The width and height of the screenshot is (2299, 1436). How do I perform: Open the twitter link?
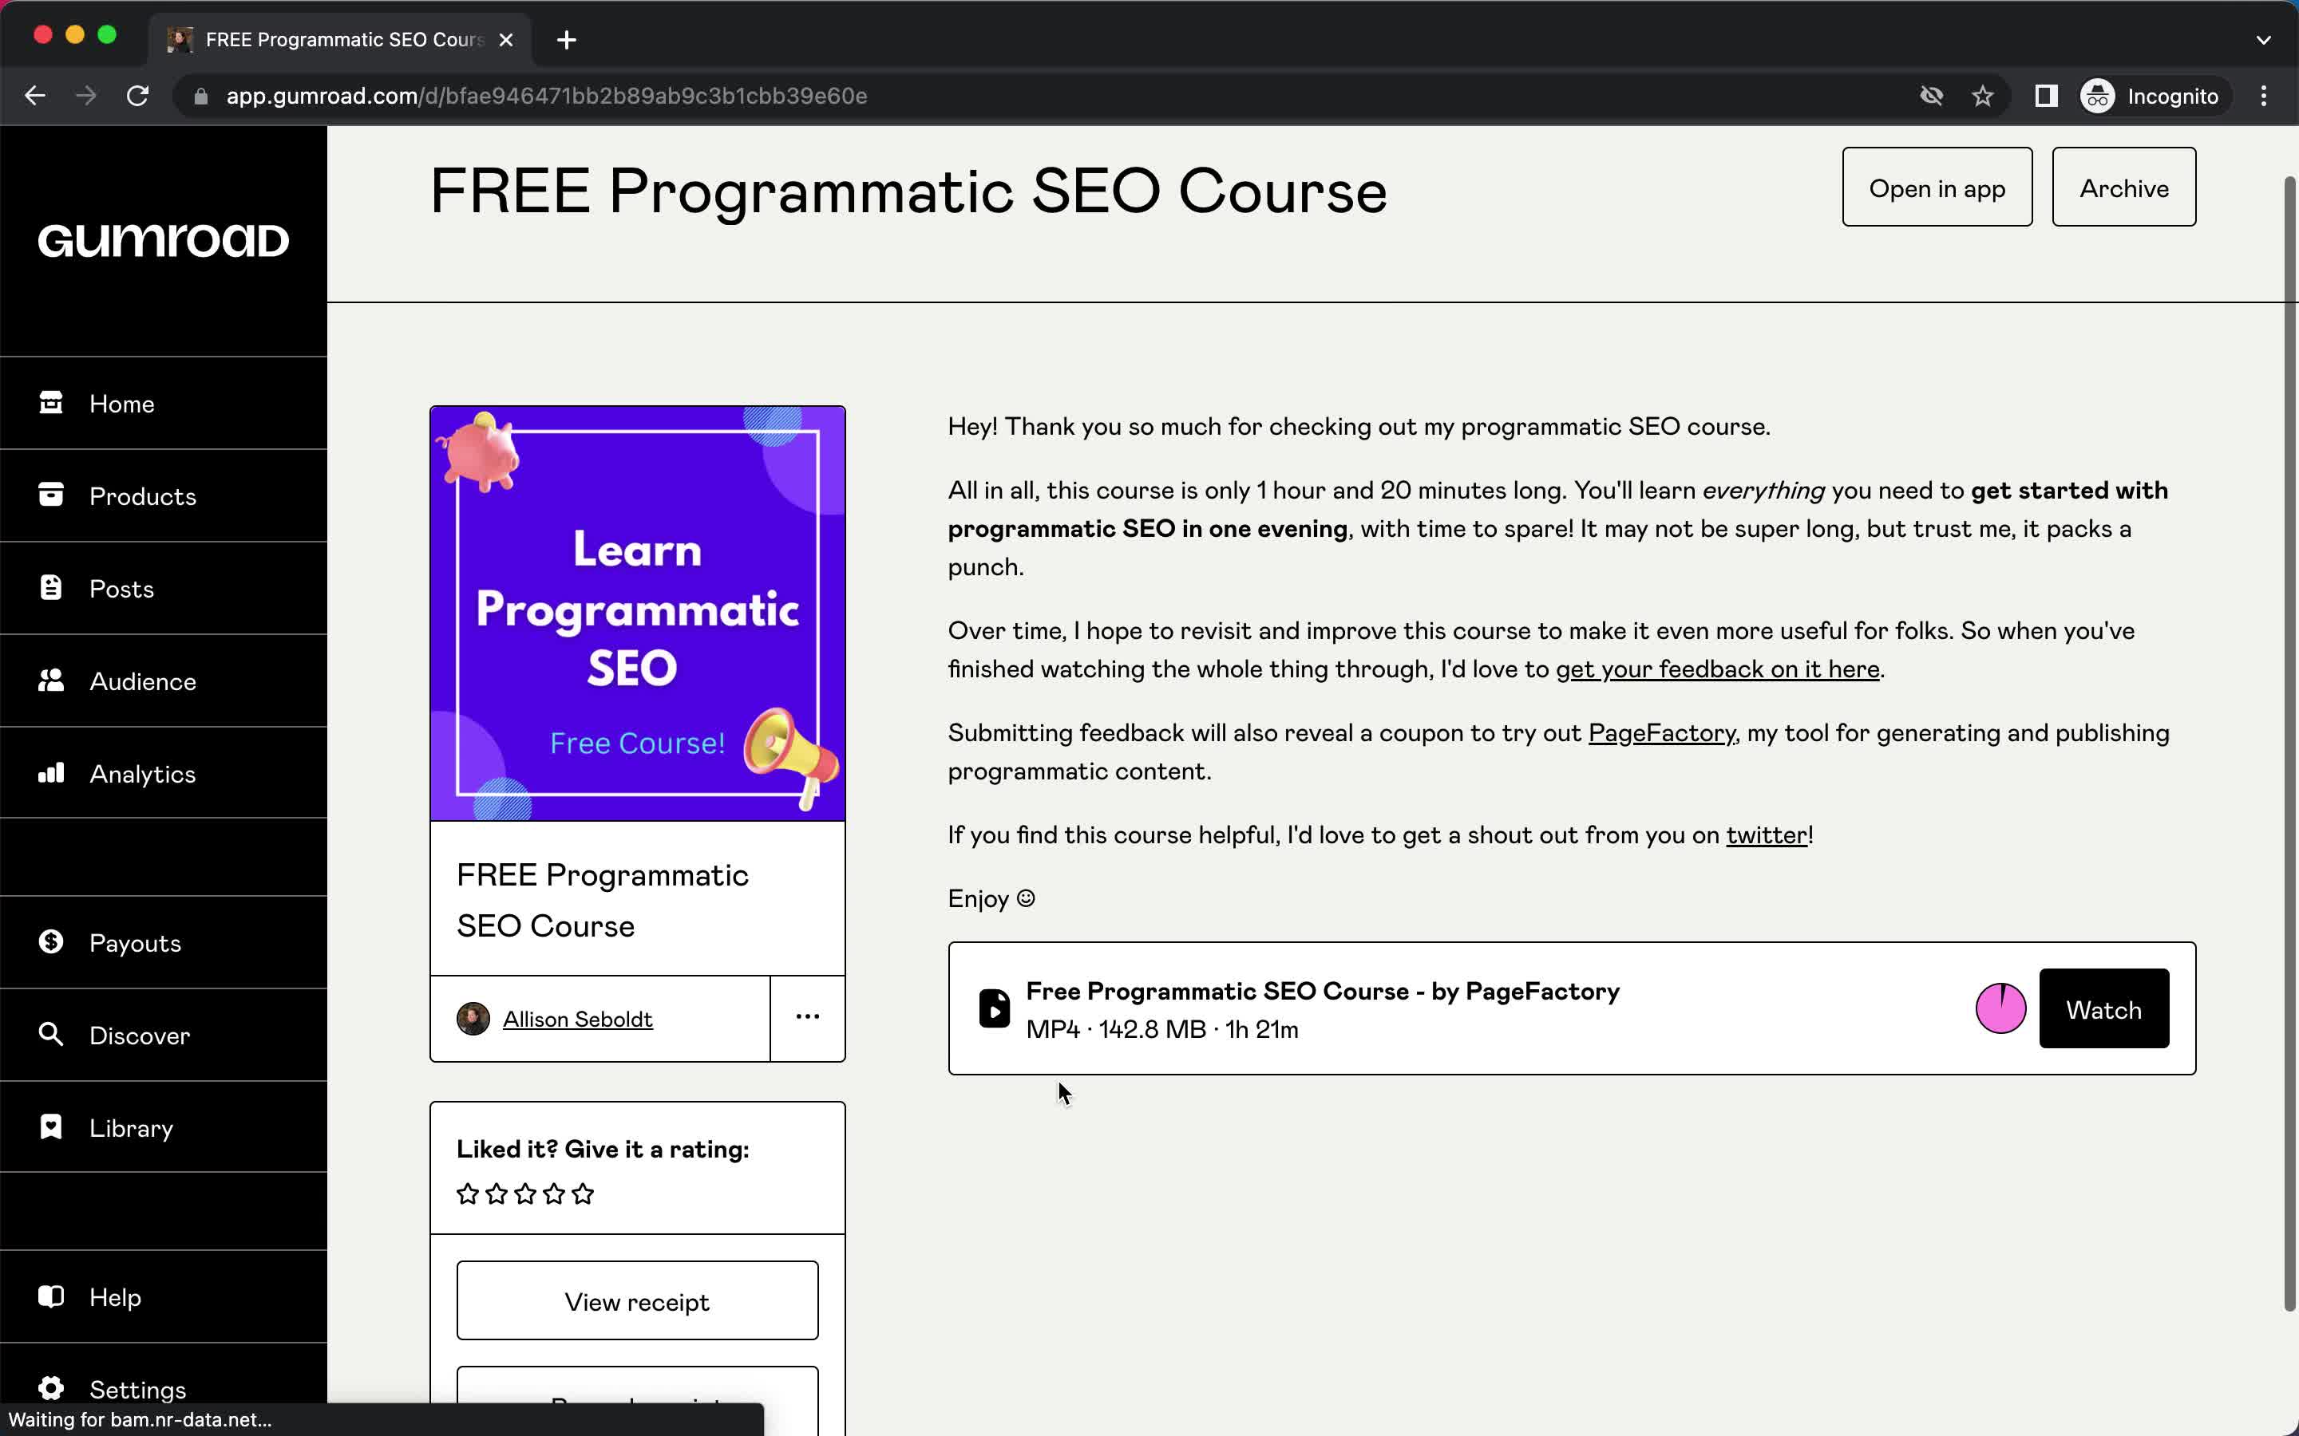(x=1767, y=834)
